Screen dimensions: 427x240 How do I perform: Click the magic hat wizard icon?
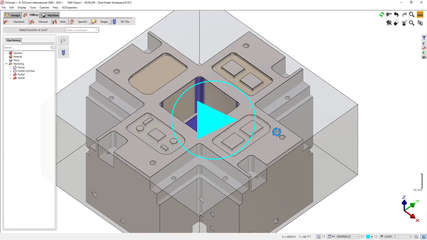pos(404,23)
